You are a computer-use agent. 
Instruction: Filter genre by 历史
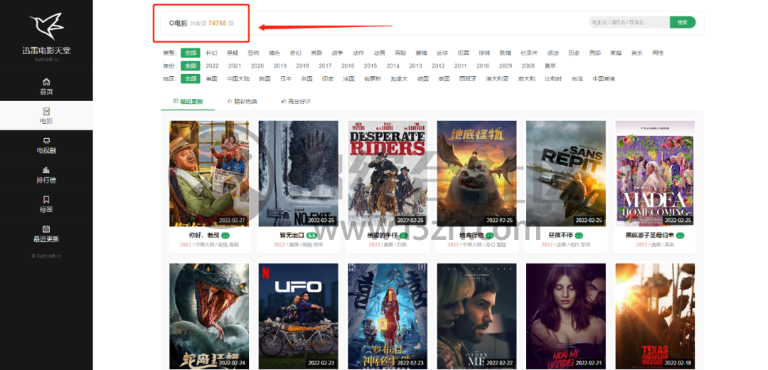click(x=574, y=53)
